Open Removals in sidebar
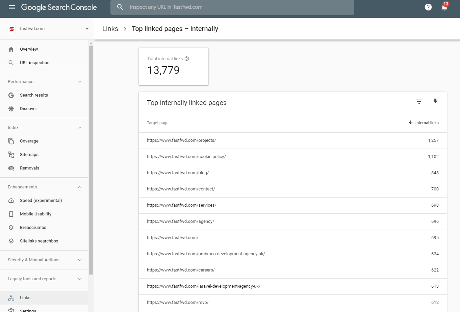The image size is (460, 312). coord(44,168)
